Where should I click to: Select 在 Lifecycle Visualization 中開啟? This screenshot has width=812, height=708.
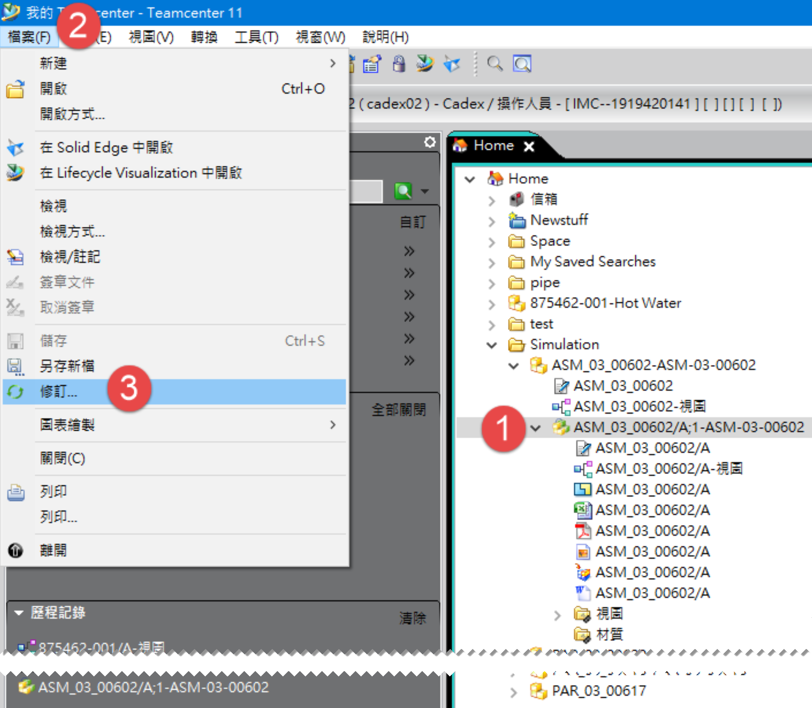[174, 173]
